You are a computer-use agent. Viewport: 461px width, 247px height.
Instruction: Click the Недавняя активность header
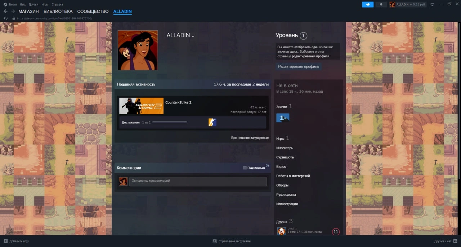136,84
